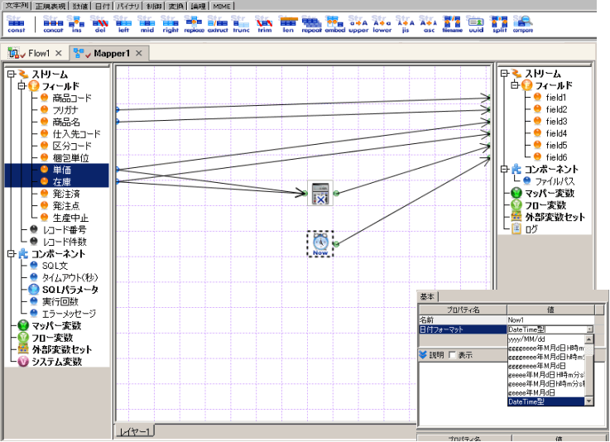
Task: Choose the replace function in toolbar
Action: click(x=194, y=23)
